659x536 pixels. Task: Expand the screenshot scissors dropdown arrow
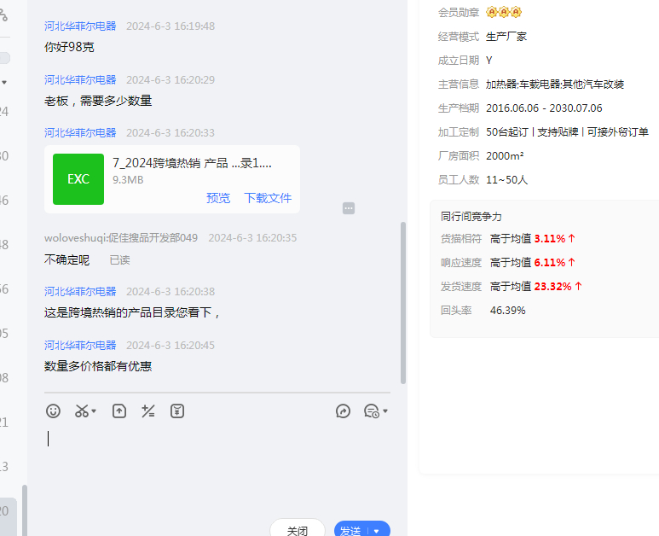[94, 411]
